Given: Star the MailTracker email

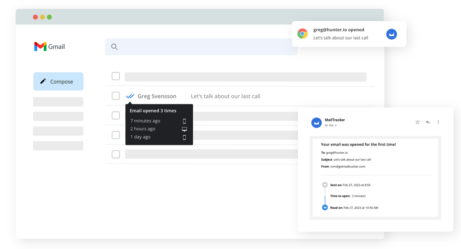Looking at the screenshot, I should (418, 122).
